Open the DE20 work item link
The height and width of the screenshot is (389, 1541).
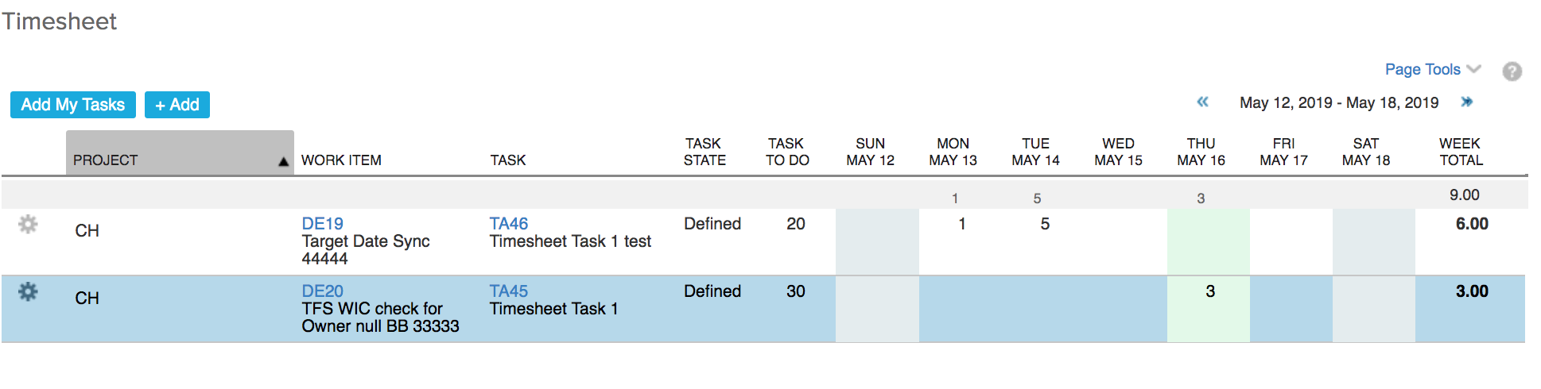[322, 291]
